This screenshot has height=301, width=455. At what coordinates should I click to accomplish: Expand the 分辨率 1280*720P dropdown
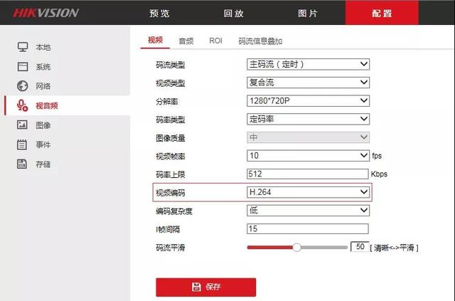[308, 101]
